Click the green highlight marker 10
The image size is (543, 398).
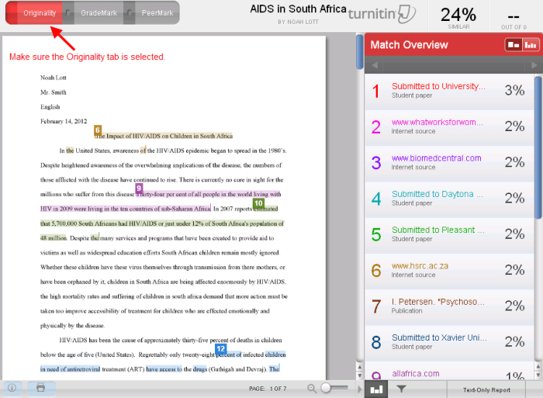[258, 203]
